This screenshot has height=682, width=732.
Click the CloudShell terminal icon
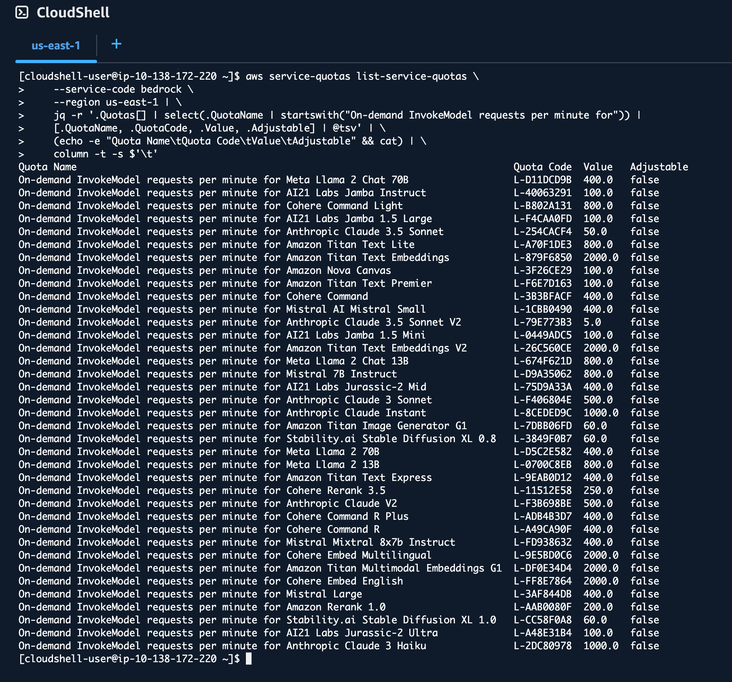click(22, 13)
